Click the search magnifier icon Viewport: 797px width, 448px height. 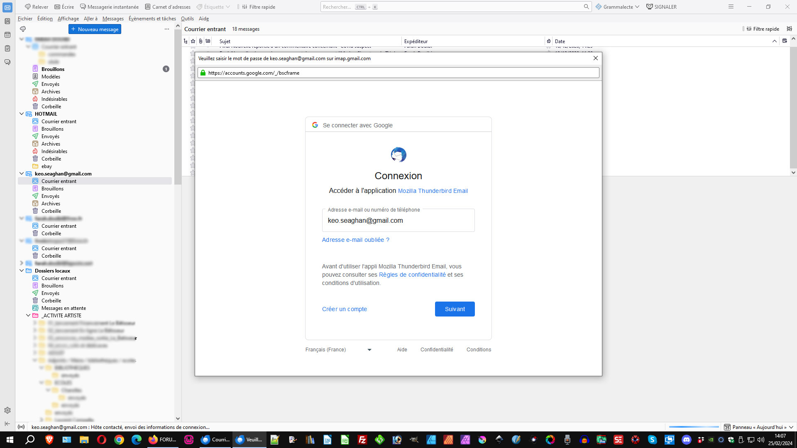click(586, 7)
